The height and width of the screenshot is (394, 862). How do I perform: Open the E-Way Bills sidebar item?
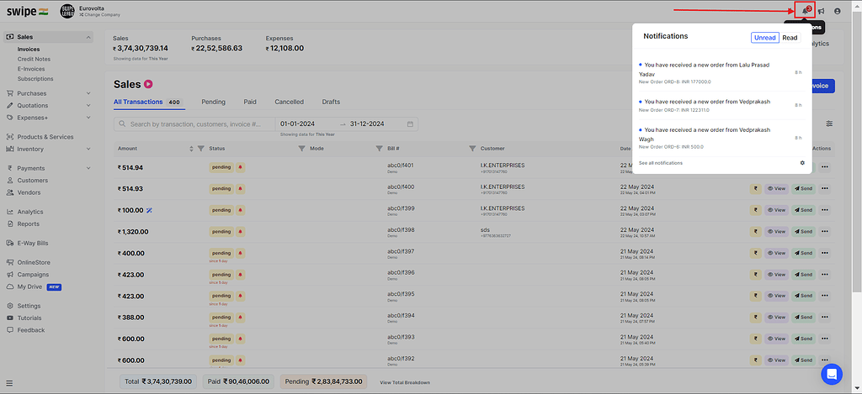point(34,243)
